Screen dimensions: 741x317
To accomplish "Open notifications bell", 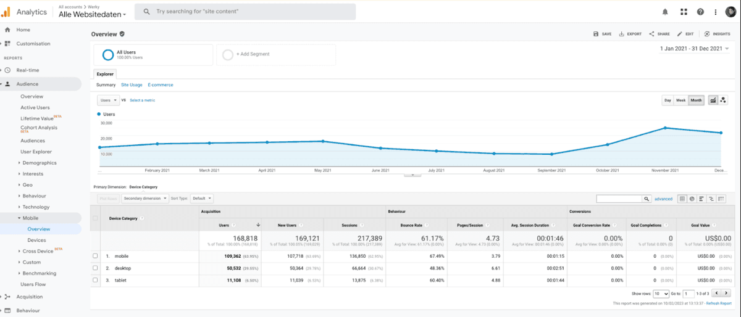I will [x=665, y=12].
